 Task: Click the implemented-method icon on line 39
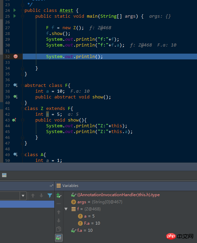pyautogui.click(x=15, y=97)
